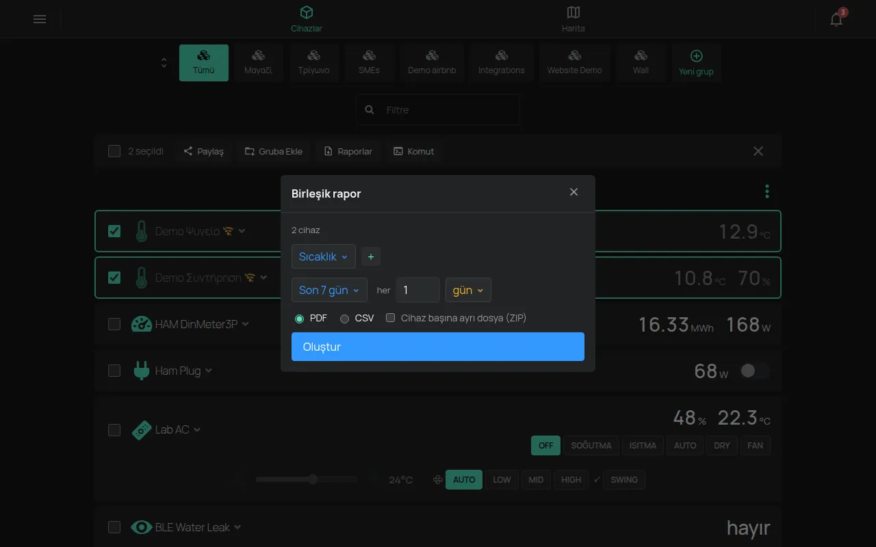The width and height of the screenshot is (876, 547).
Task: Switch to the Harita tab
Action: tap(574, 19)
